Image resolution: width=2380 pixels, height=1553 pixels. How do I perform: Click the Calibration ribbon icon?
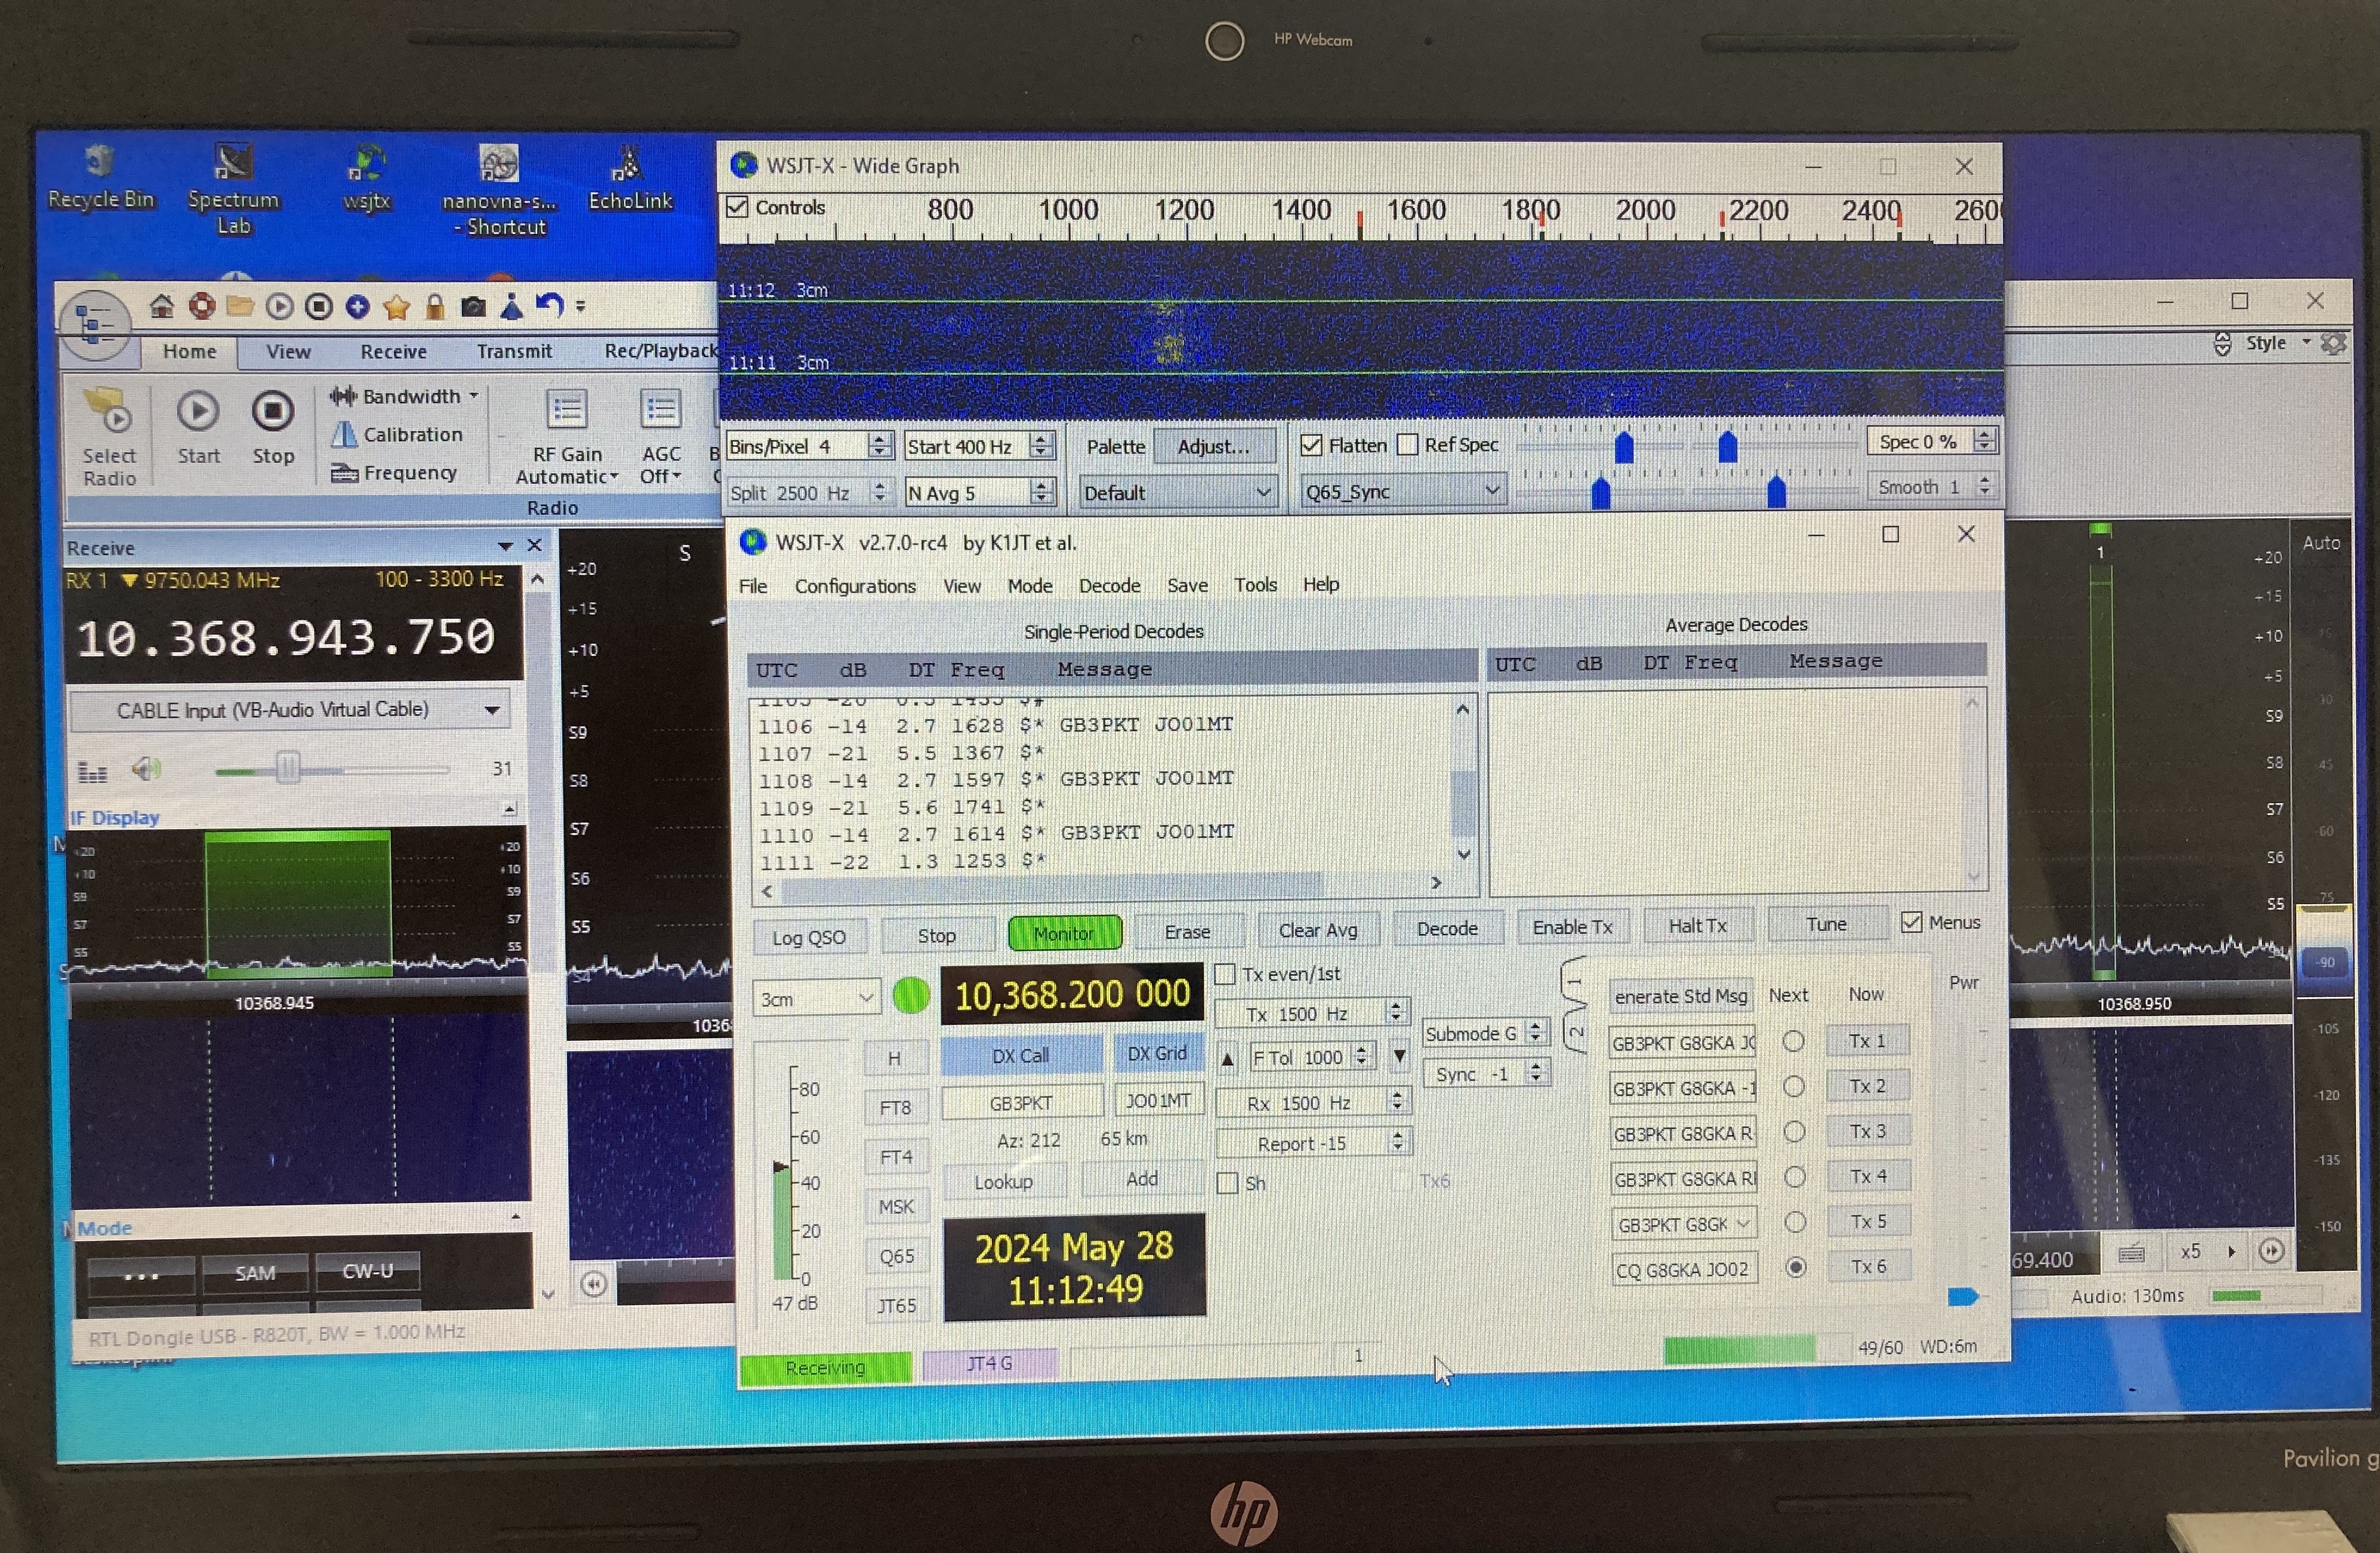pos(345,435)
